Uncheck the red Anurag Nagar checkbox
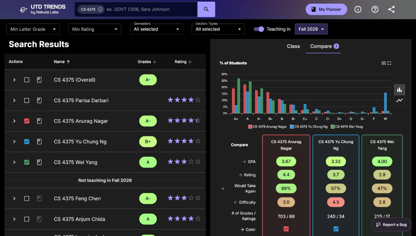This screenshot has width=416, height=236. 27,121
